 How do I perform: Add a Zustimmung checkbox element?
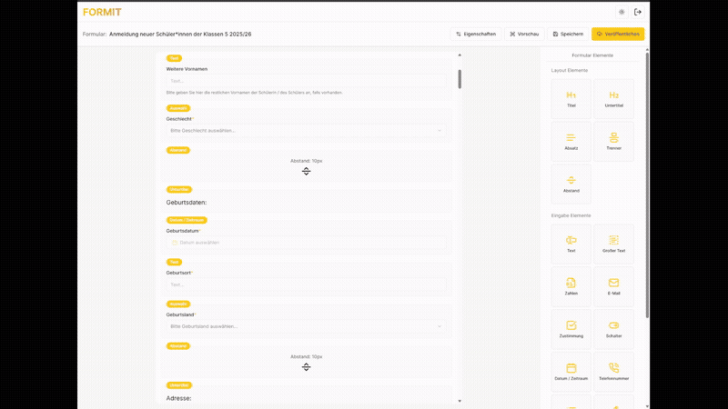click(571, 329)
